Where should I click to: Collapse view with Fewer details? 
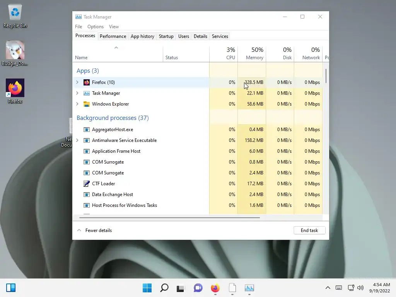94,230
